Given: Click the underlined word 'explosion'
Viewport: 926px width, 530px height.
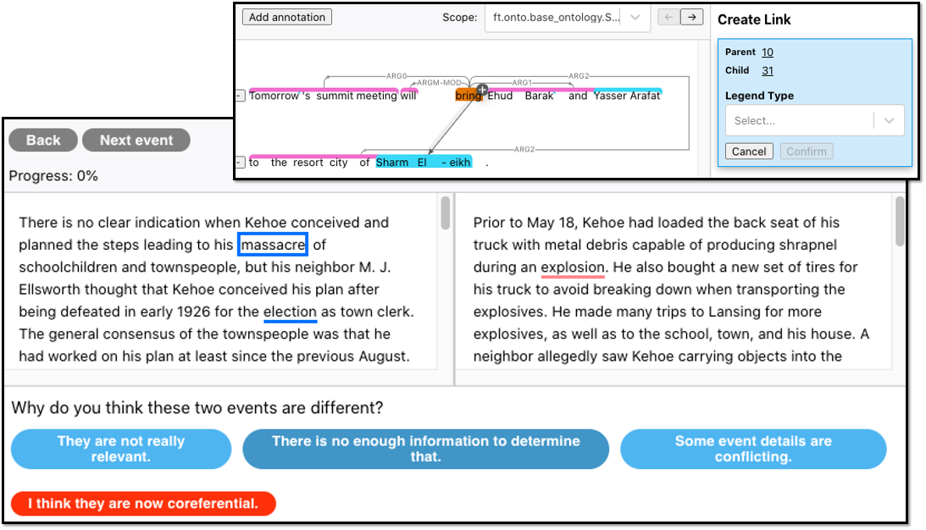Looking at the screenshot, I should [572, 268].
